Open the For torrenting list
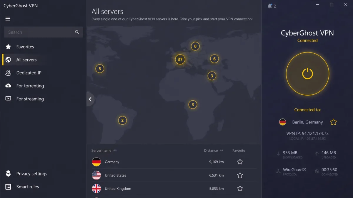The height and width of the screenshot is (198, 353). [30, 86]
